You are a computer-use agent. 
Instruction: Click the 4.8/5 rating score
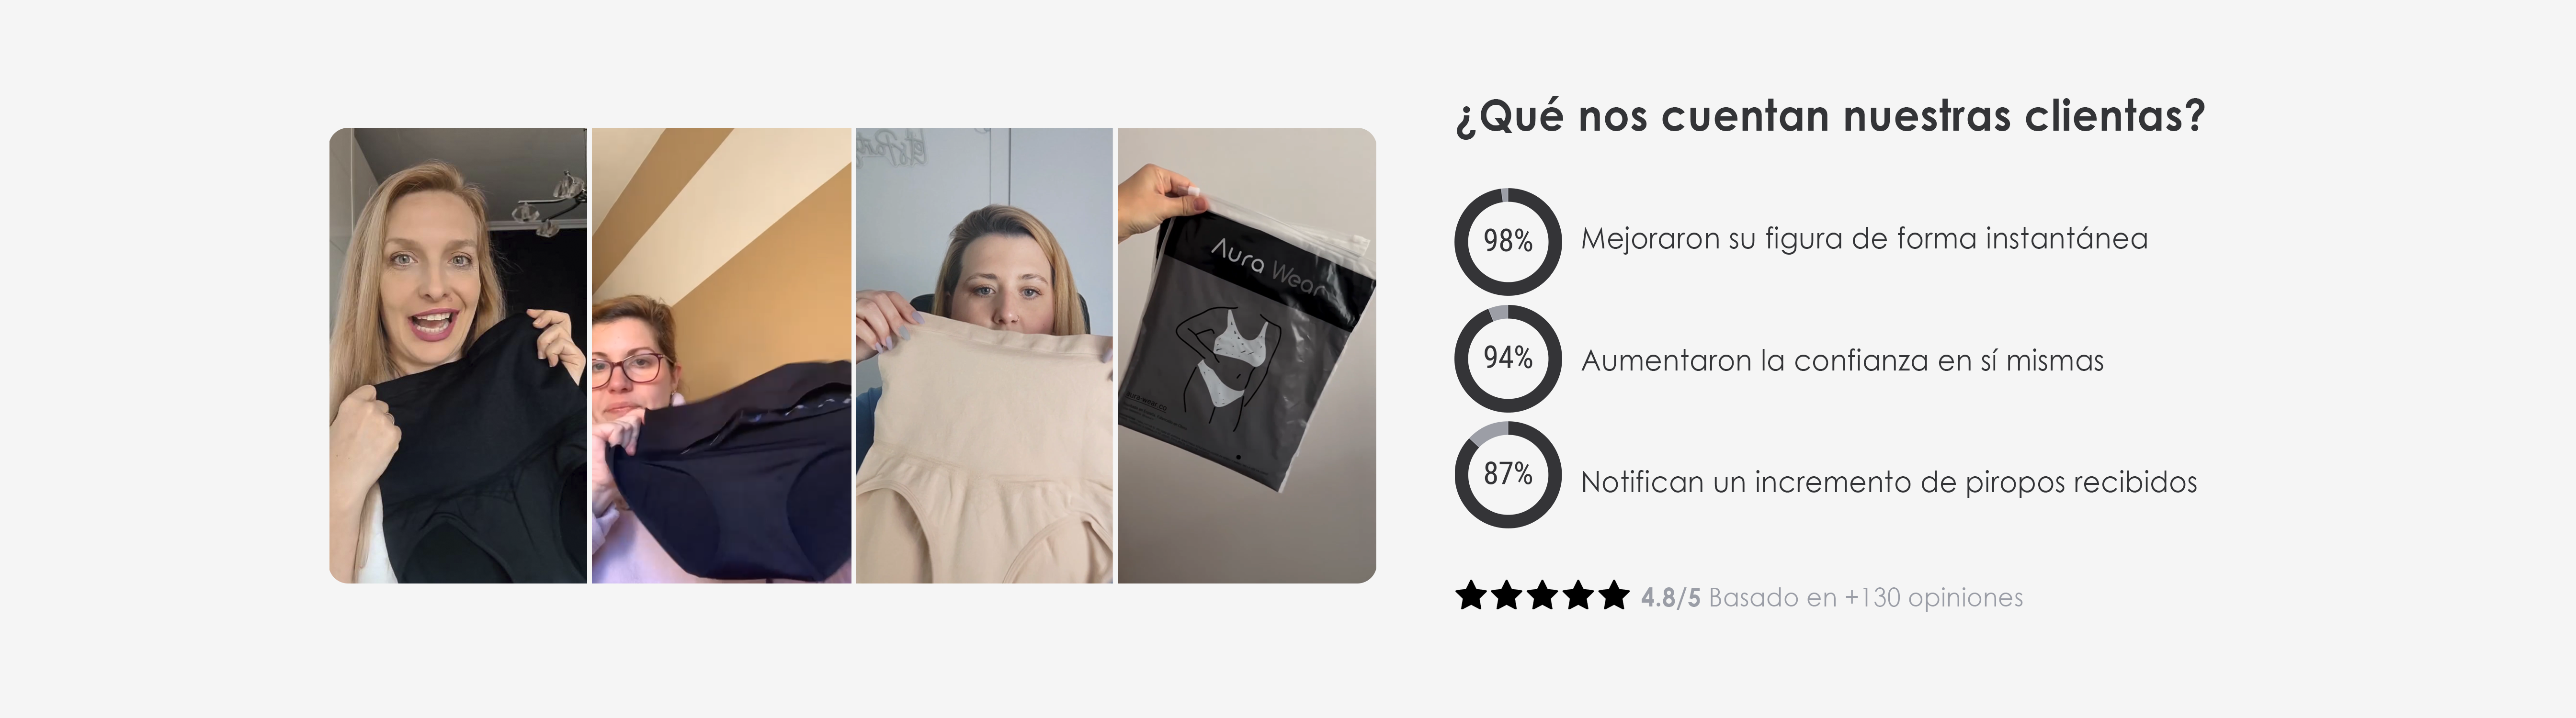pos(1670,598)
